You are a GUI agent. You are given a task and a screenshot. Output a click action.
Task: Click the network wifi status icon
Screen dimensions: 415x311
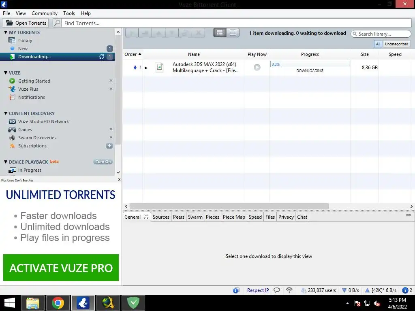(x=289, y=290)
